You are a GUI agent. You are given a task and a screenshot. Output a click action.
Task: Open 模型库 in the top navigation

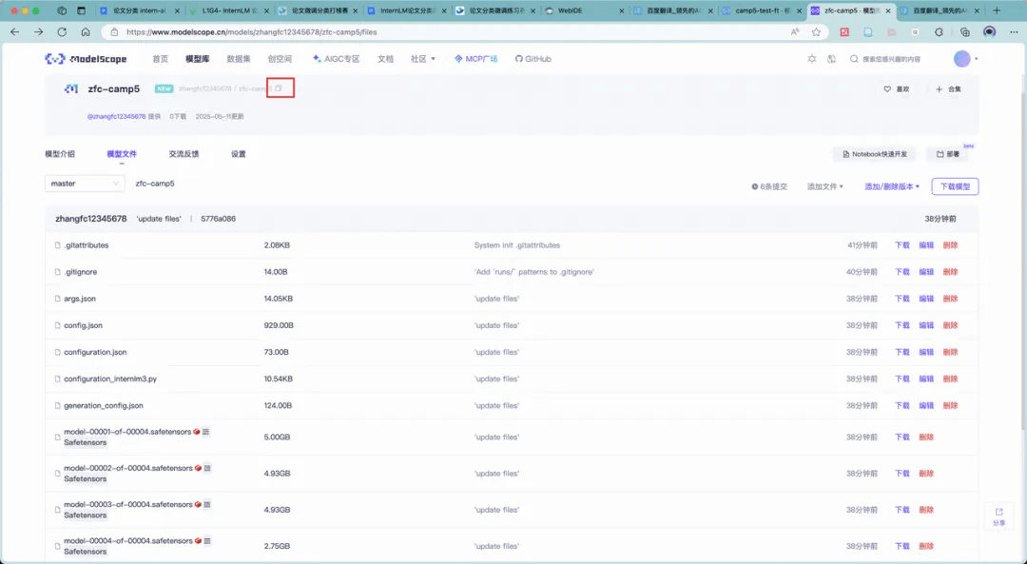pyautogui.click(x=197, y=59)
